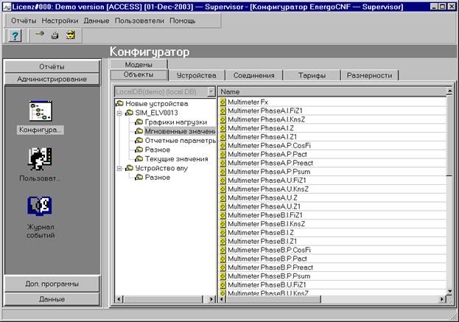Viewport: 459px width, 322px height.
Task: Switch to the Соединения tab
Action: [x=253, y=75]
